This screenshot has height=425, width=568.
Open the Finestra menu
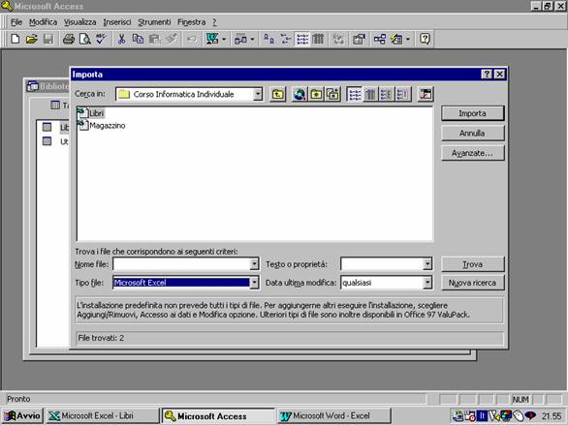[192, 22]
